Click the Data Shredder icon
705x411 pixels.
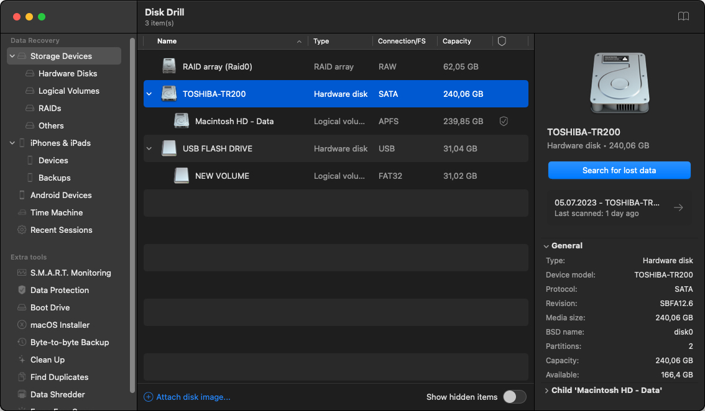(x=22, y=394)
